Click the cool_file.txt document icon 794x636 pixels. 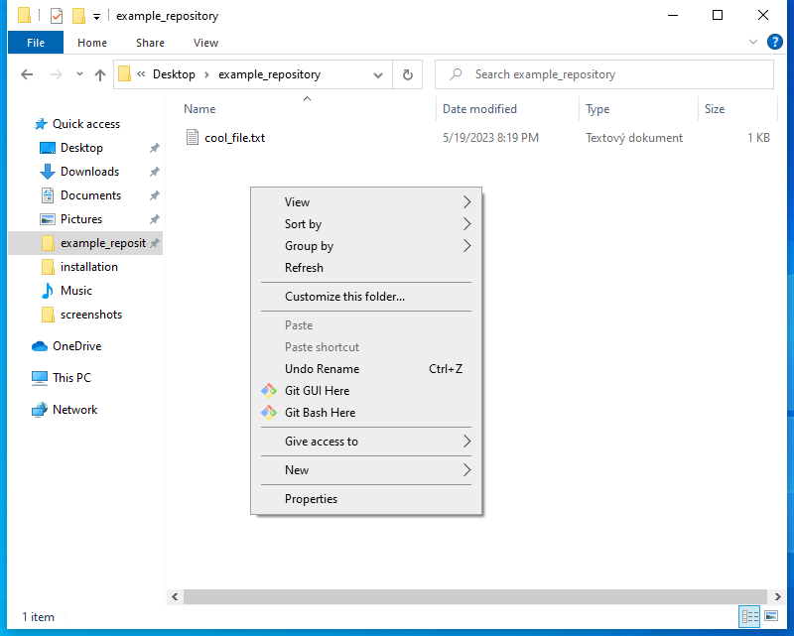coord(193,137)
